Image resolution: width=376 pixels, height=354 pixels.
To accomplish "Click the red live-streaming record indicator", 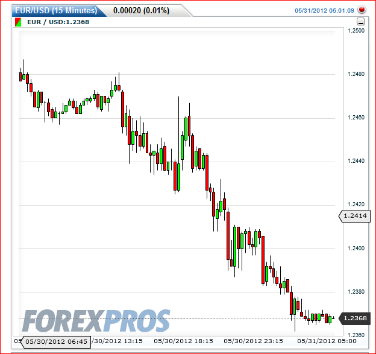I will click(x=362, y=10).
